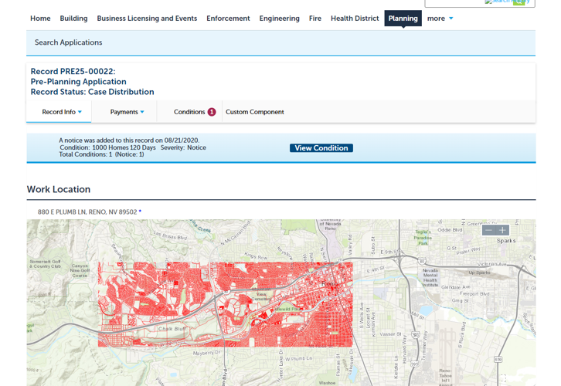Navigate to the Fire tab
This screenshot has height=386, width=561.
pyautogui.click(x=314, y=19)
